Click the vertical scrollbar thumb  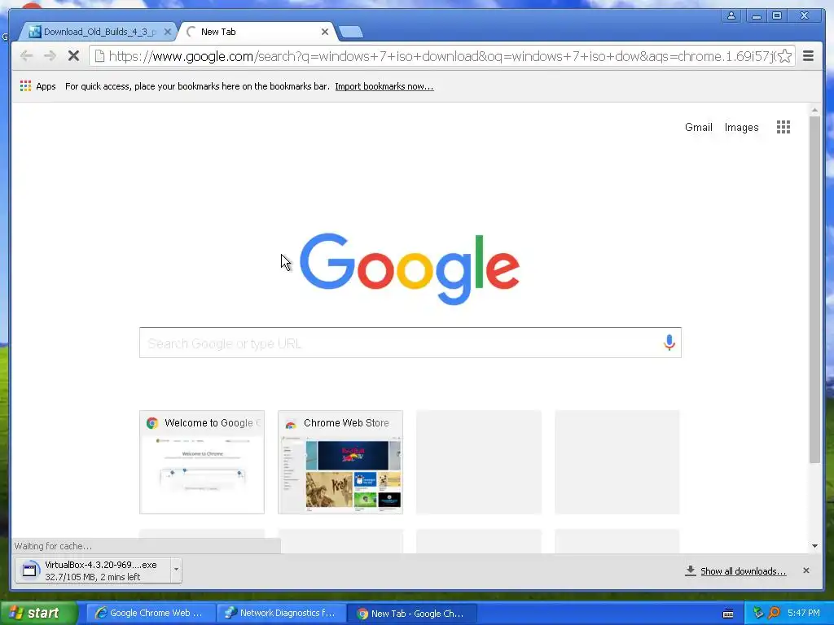(x=814, y=290)
